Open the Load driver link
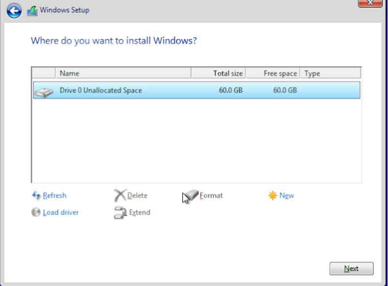 61,212
